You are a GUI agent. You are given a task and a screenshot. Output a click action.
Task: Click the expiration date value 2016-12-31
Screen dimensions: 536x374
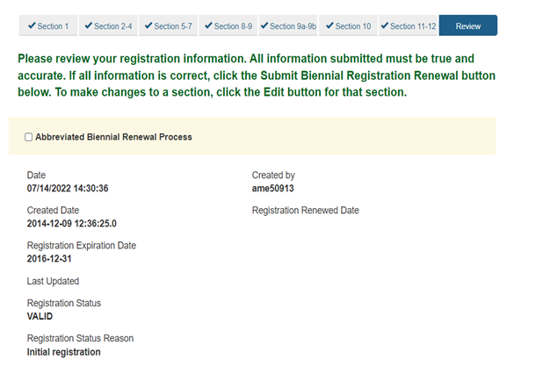(49, 259)
